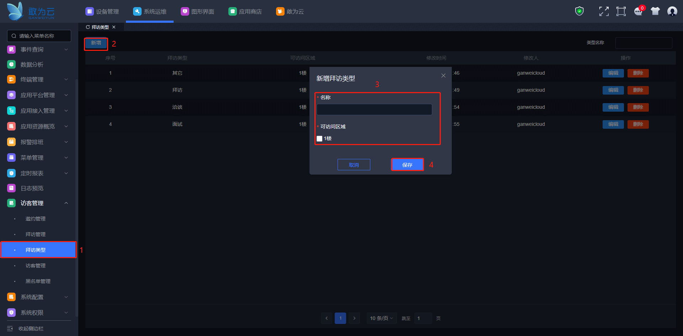Click the 访客管理 sidebar icon
Image resolution: width=683 pixels, height=336 pixels.
tap(11, 203)
